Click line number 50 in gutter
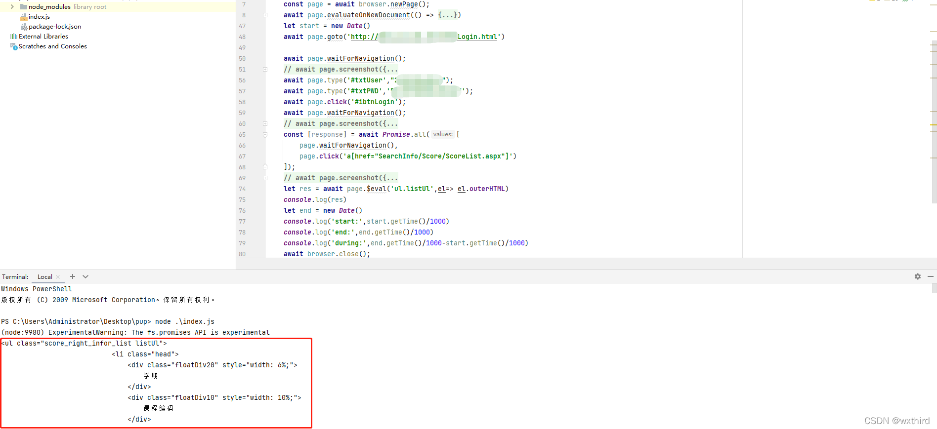The width and height of the screenshot is (937, 429). [242, 59]
